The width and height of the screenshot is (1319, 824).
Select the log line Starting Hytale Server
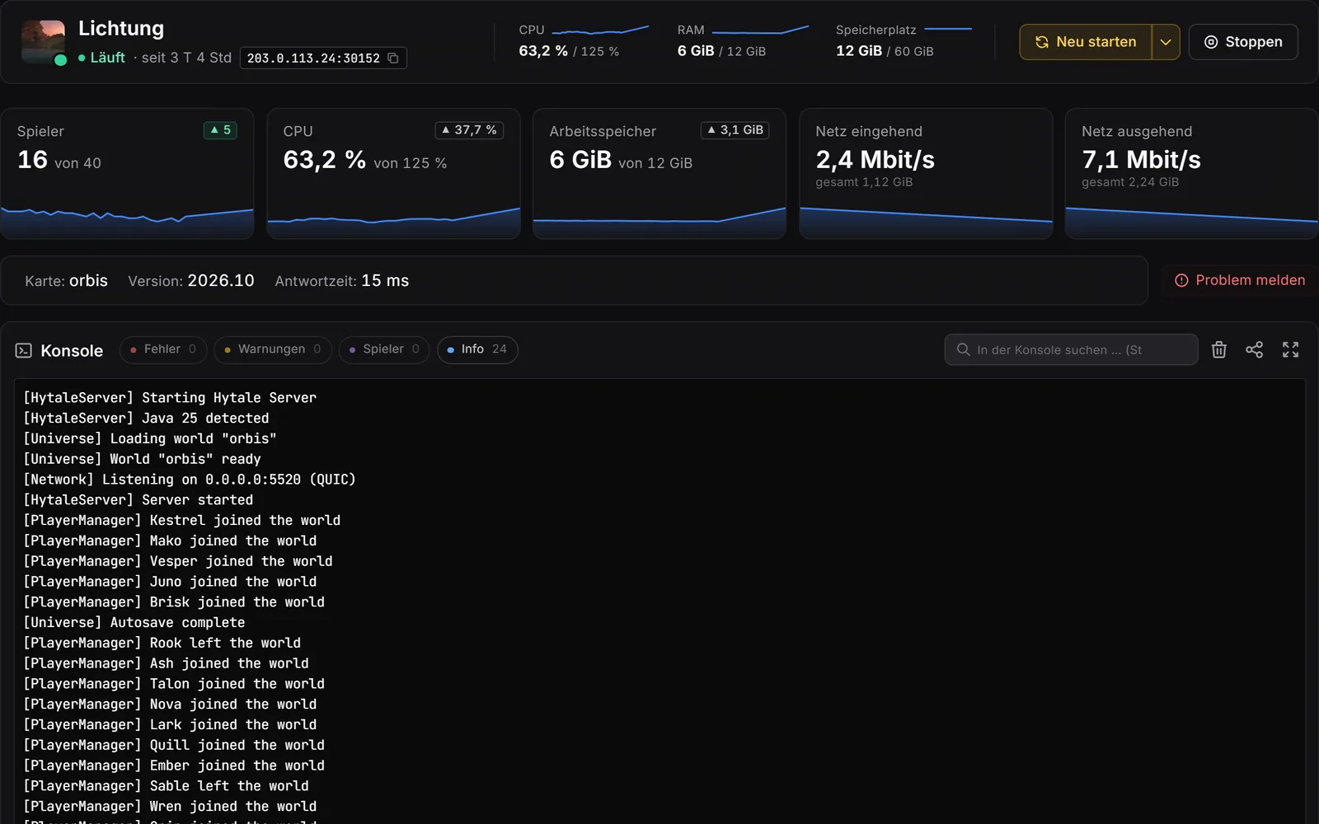click(170, 398)
